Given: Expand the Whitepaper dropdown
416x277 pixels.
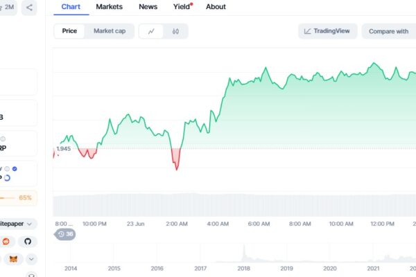Looking at the screenshot, I should coord(17,224).
